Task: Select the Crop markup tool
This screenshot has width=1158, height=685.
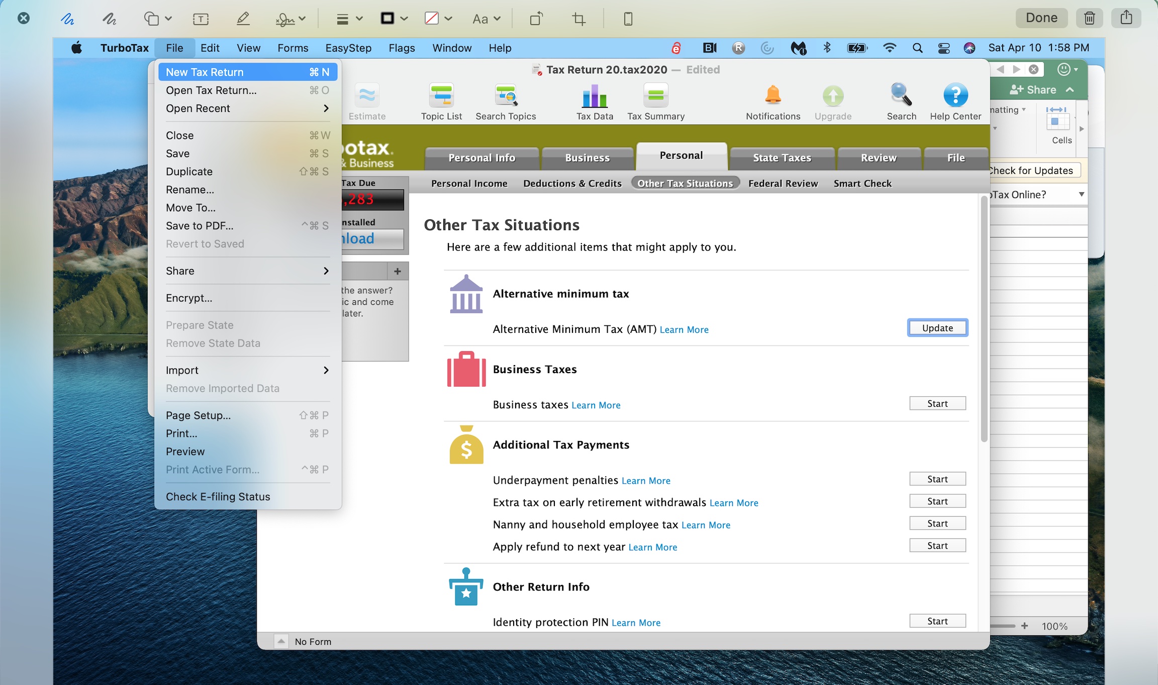Action: click(x=578, y=19)
